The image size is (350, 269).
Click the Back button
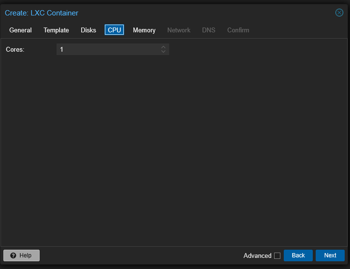(298, 255)
